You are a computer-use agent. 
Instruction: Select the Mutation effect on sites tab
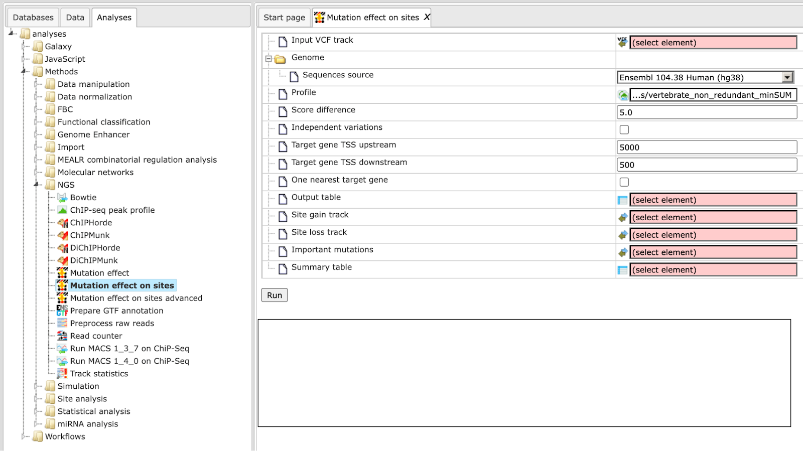tap(372, 18)
